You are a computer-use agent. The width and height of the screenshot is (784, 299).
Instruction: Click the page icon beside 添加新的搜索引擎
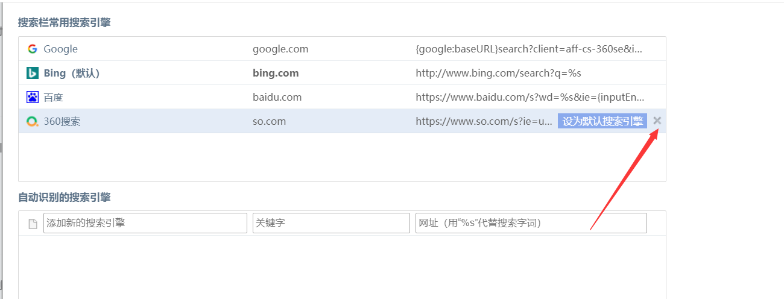[33, 224]
